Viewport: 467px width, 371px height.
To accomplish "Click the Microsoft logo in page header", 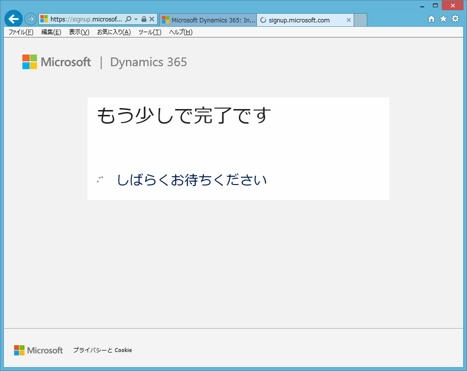I will click(56, 62).
